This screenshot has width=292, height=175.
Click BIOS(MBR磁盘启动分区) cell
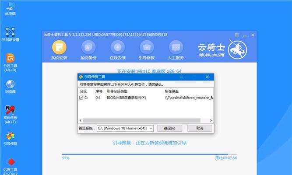tap(126, 98)
